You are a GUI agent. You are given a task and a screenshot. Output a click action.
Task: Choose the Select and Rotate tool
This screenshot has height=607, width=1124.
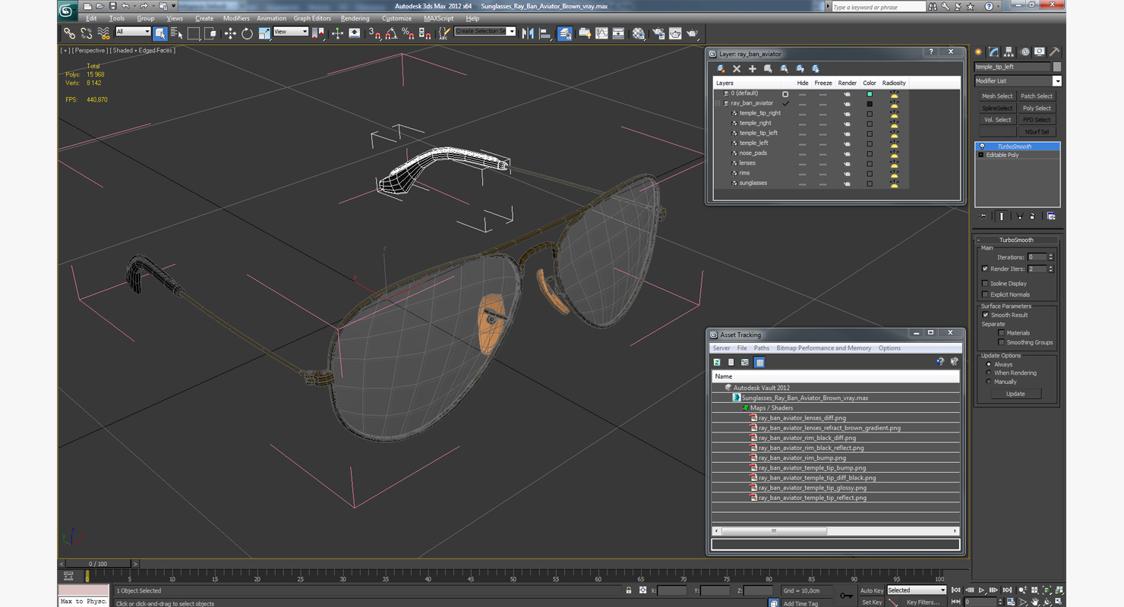(x=247, y=33)
